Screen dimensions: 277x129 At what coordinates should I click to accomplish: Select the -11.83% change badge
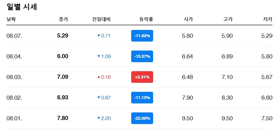tap(142, 36)
